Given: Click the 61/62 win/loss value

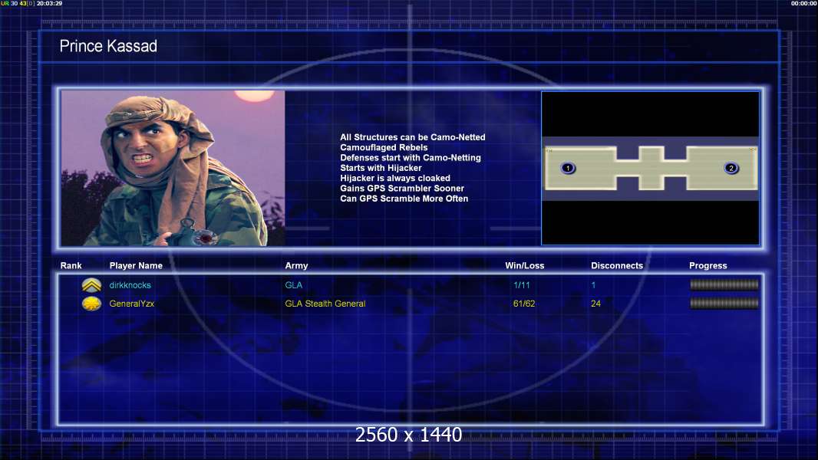Looking at the screenshot, I should tap(524, 304).
